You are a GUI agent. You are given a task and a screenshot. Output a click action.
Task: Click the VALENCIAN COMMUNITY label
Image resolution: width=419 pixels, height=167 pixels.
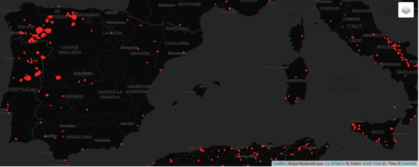(140, 89)
